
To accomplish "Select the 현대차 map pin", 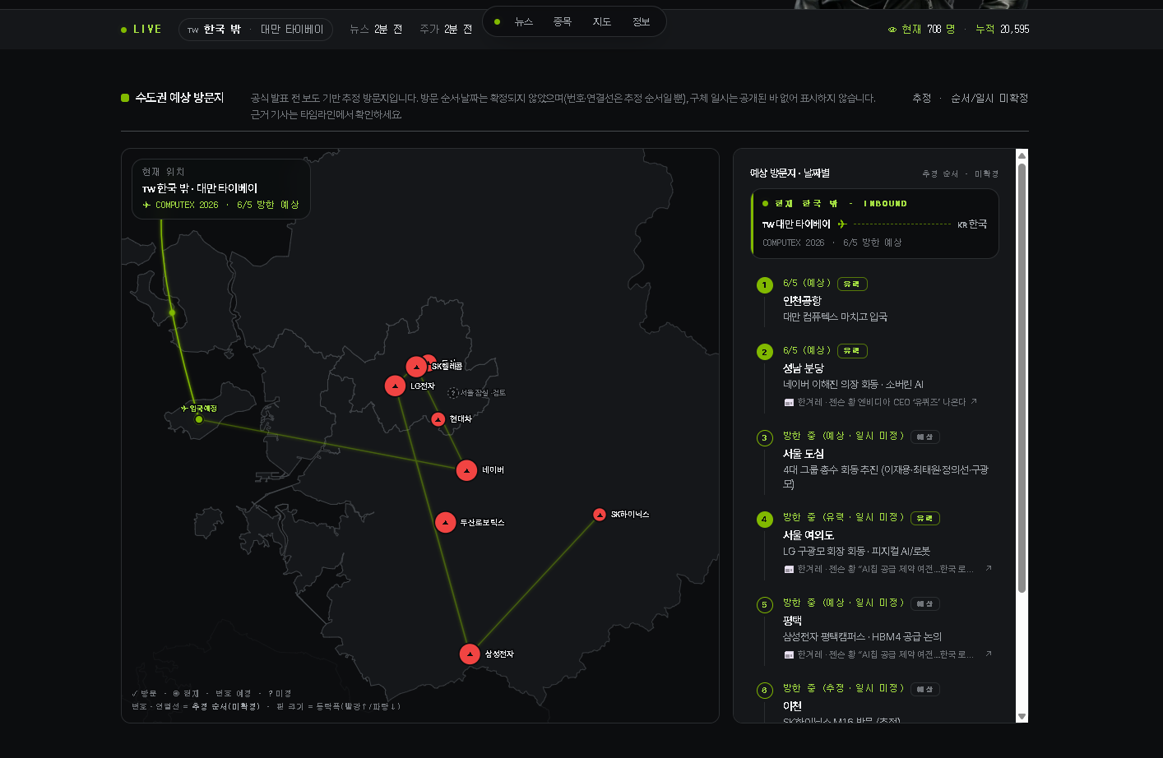I will tap(438, 419).
